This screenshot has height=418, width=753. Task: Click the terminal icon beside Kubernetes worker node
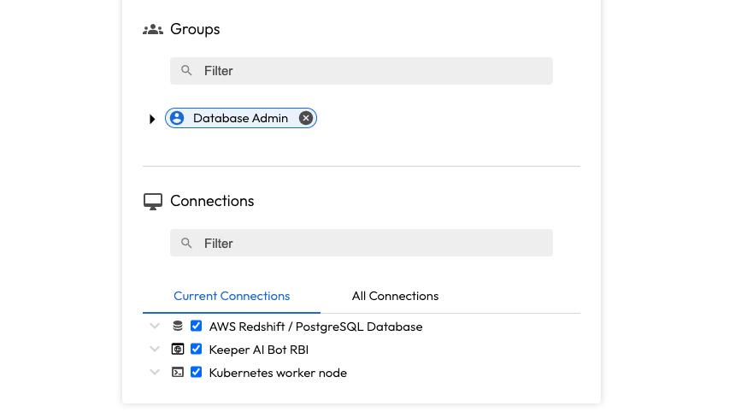(x=178, y=373)
